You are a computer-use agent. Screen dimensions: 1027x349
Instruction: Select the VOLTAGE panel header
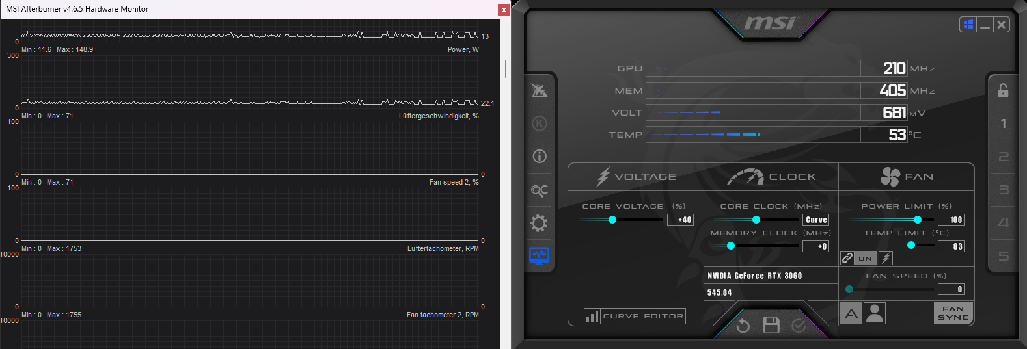(x=636, y=177)
